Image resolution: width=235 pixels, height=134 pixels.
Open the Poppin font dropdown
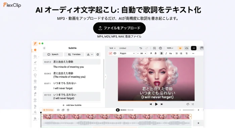point(127,53)
